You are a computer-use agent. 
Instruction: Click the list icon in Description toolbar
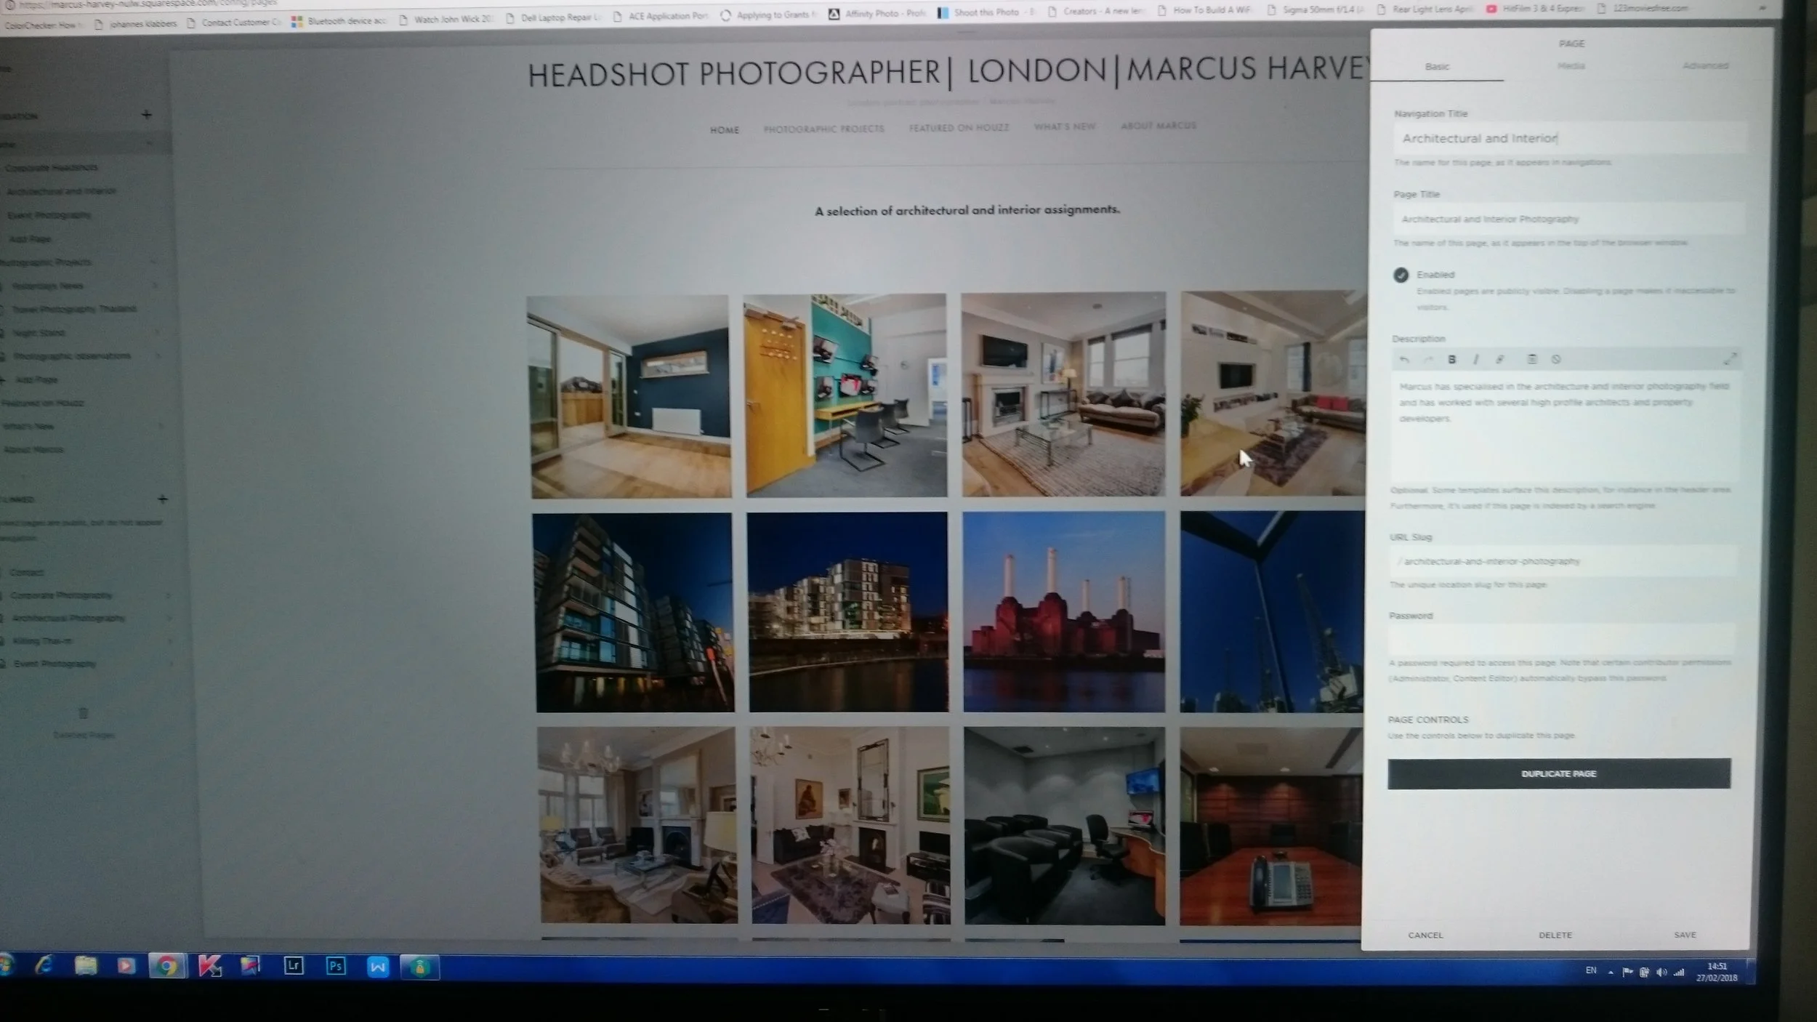tap(1531, 359)
